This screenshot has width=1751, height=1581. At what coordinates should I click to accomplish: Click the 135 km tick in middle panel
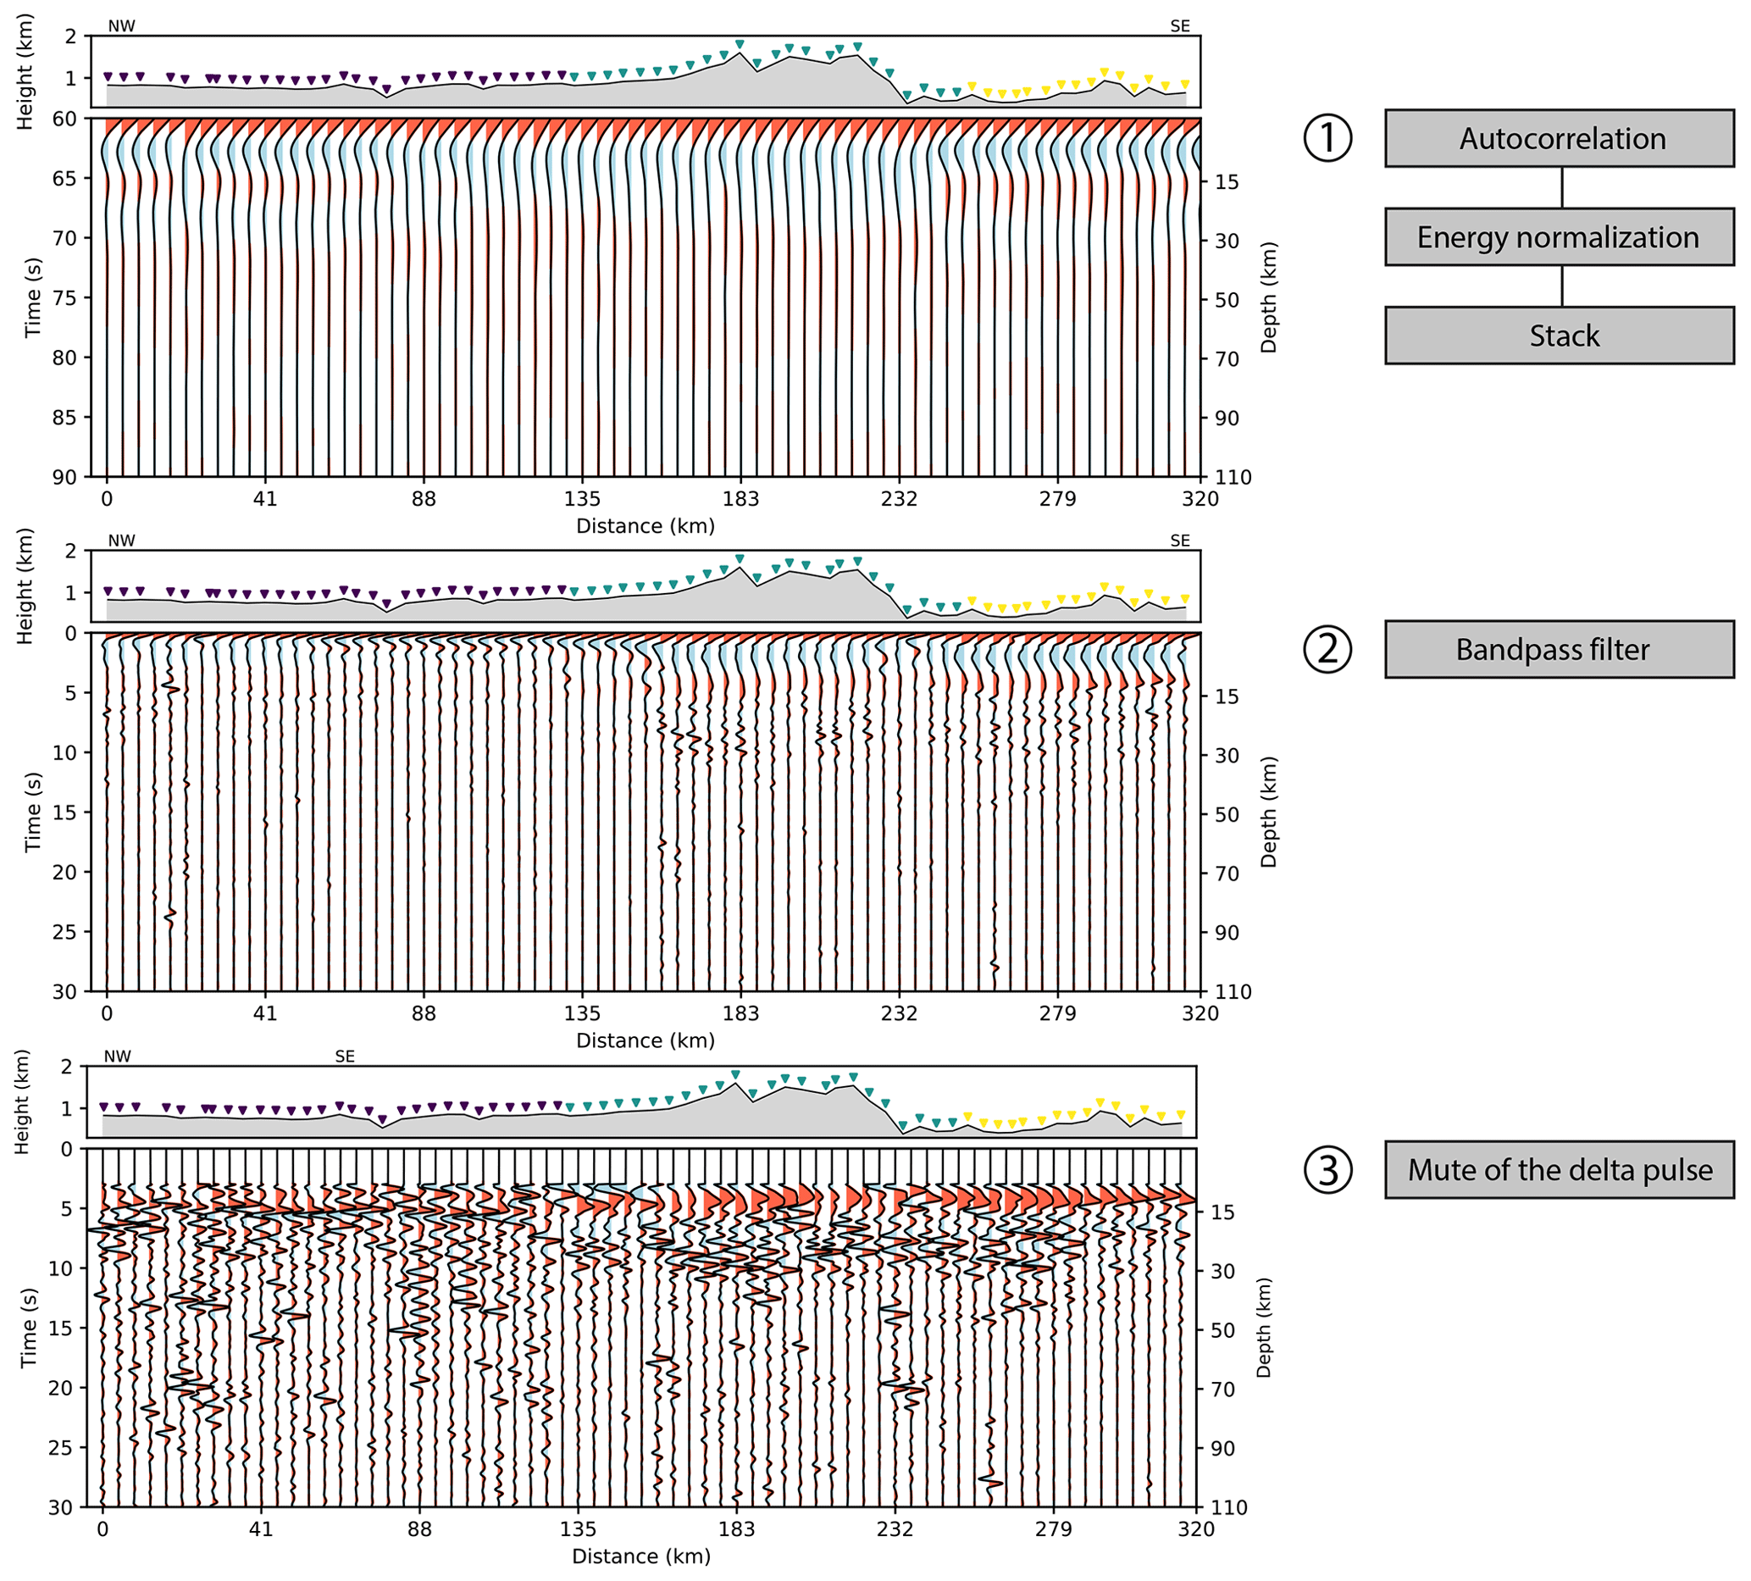(582, 1013)
